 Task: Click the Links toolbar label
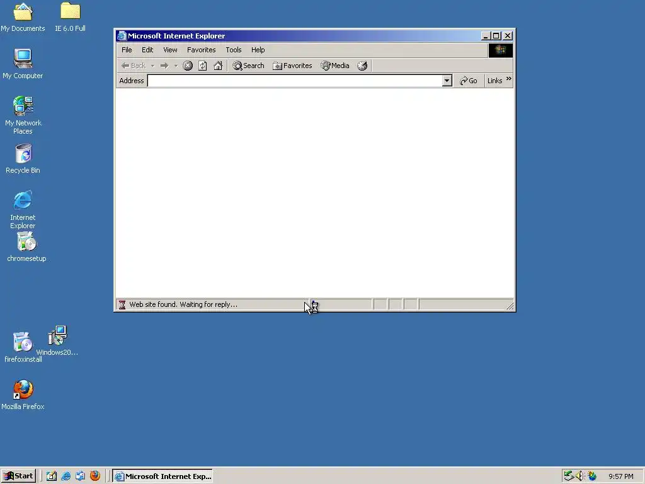[x=494, y=81]
